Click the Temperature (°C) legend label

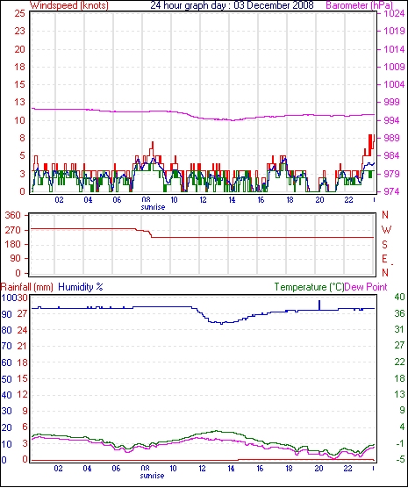tap(309, 287)
